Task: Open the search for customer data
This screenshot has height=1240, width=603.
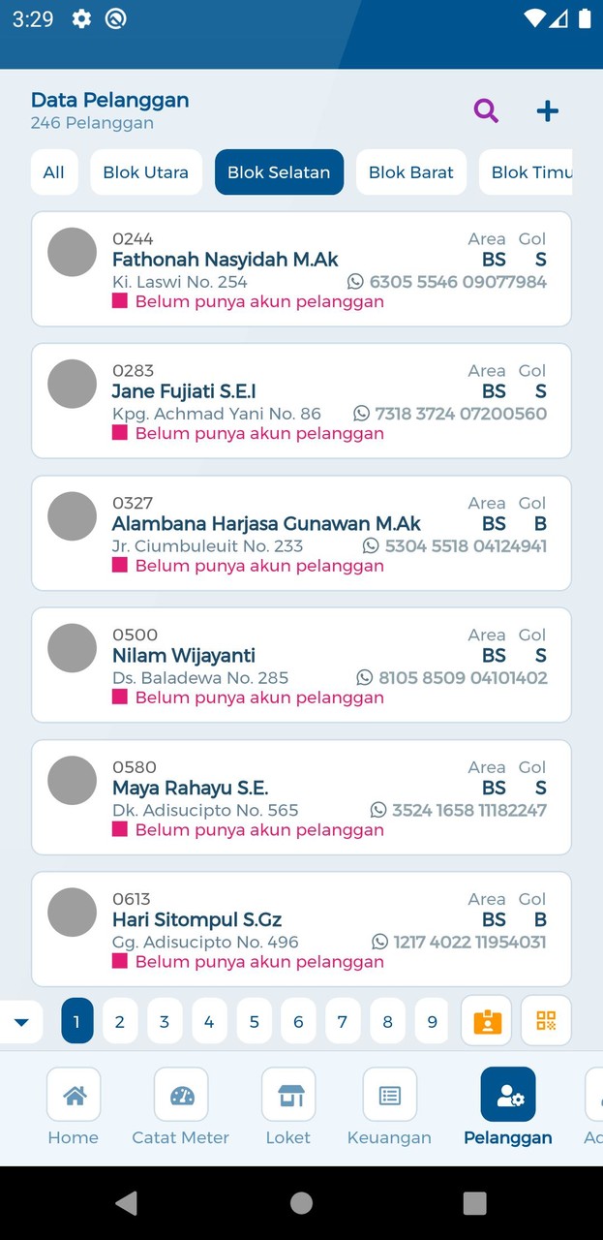Action: click(486, 110)
